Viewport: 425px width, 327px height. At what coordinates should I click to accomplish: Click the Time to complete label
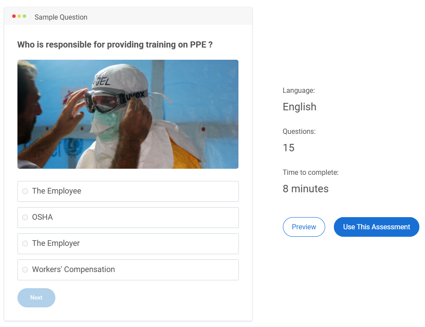[x=310, y=173]
